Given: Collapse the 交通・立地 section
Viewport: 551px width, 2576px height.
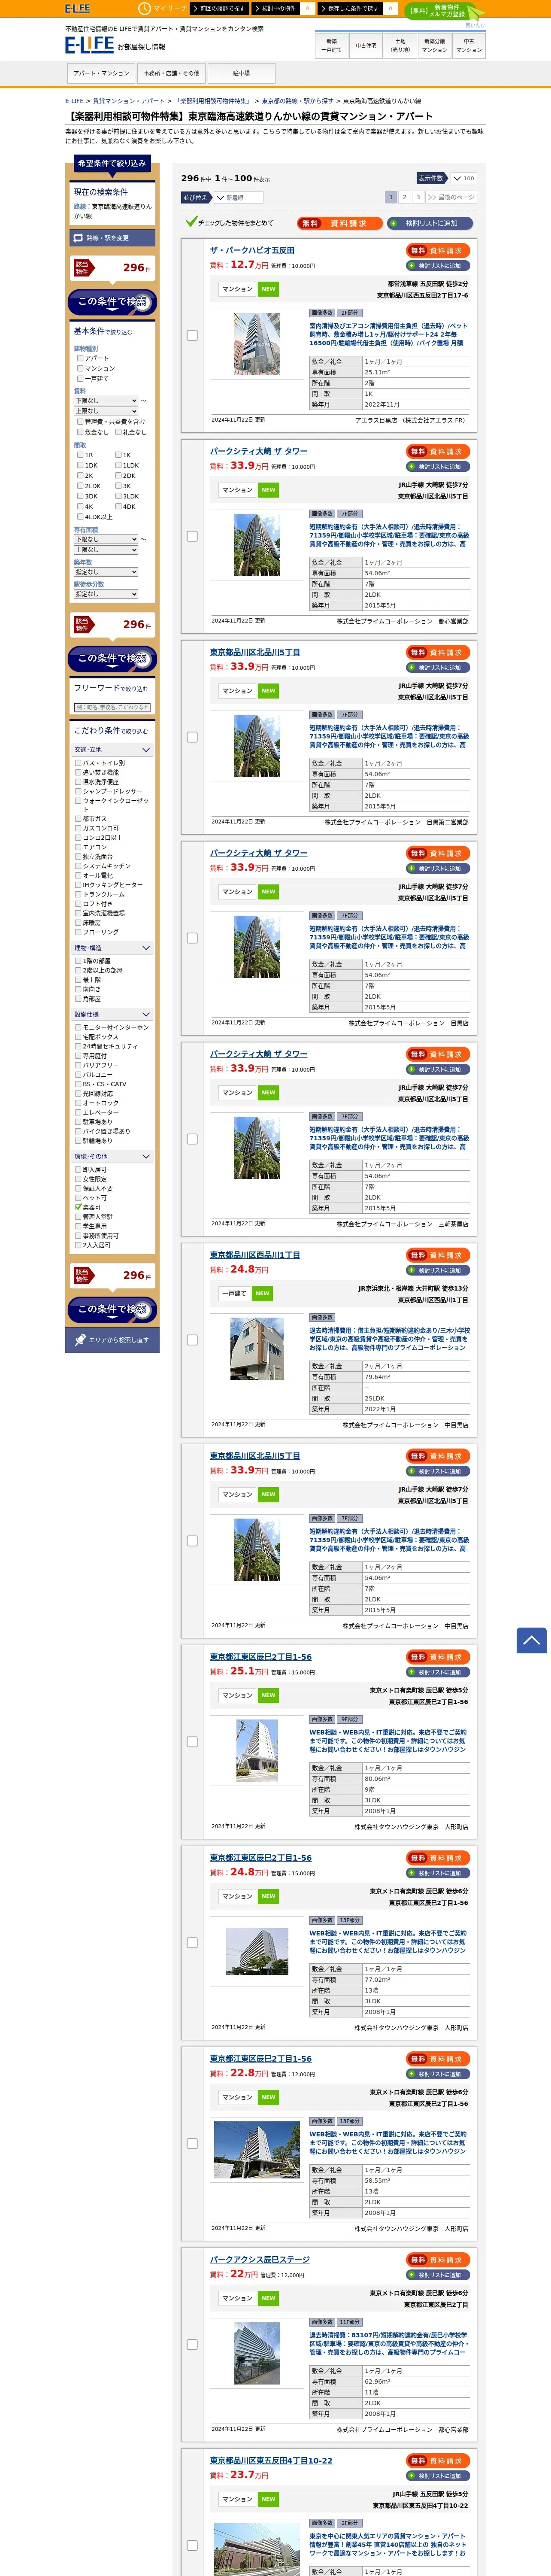Looking at the screenshot, I should click(112, 749).
